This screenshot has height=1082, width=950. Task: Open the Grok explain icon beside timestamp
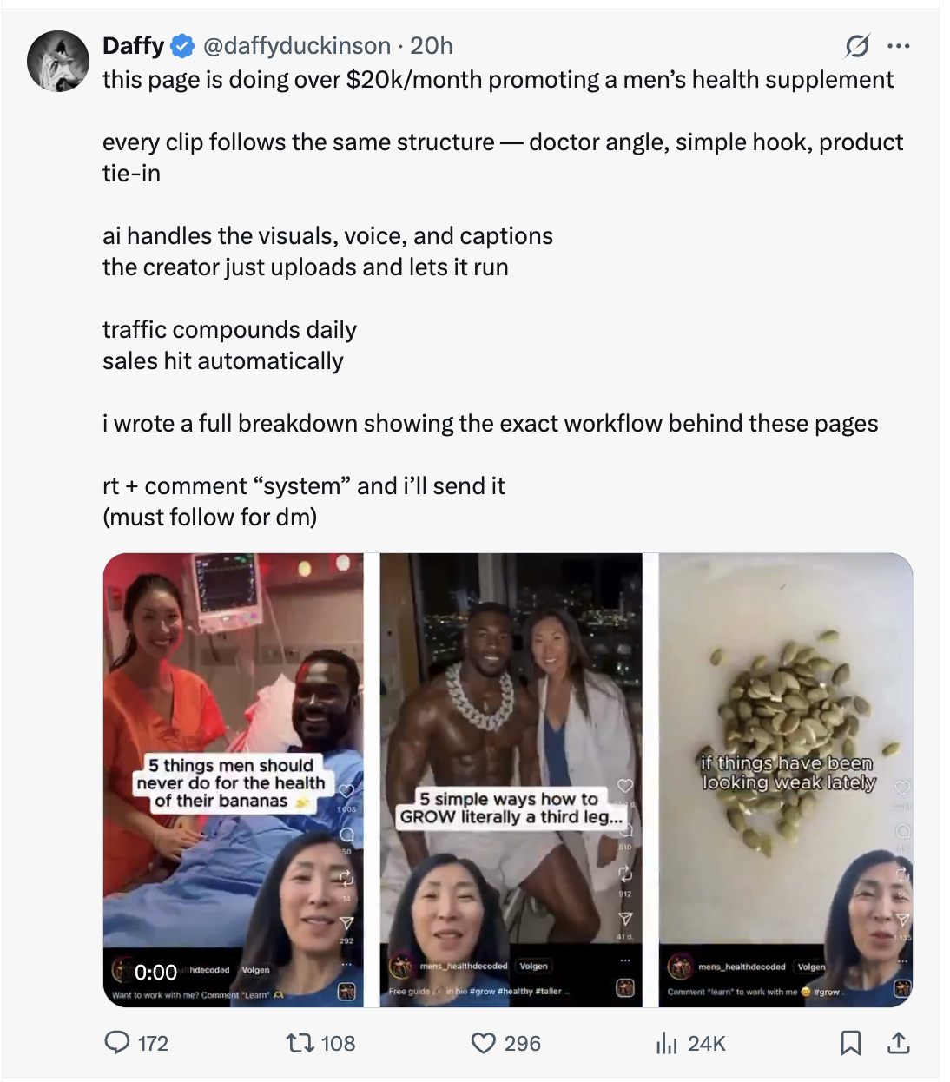point(856,46)
